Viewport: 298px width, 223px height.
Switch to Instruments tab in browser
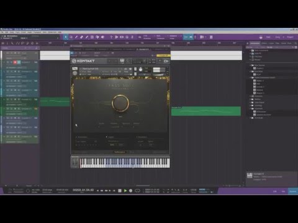coord(255,43)
